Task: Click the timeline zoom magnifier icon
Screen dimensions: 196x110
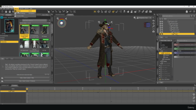Action: click(194, 98)
